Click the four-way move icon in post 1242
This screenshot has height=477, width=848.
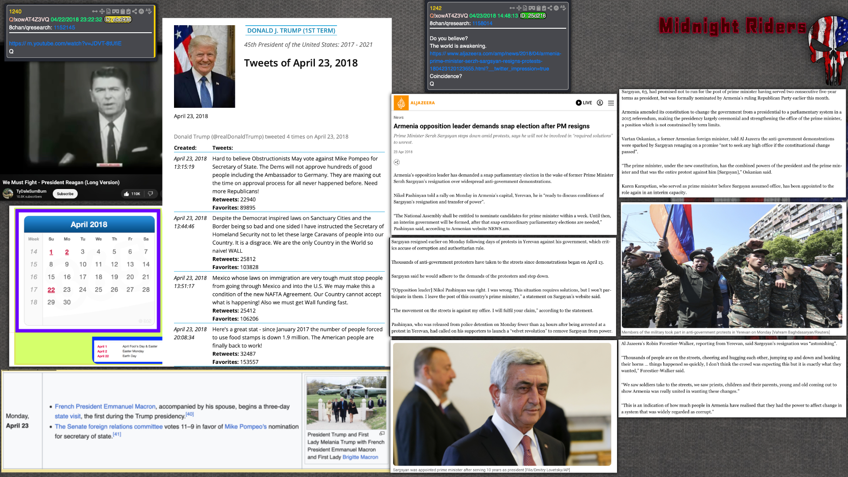tap(519, 8)
